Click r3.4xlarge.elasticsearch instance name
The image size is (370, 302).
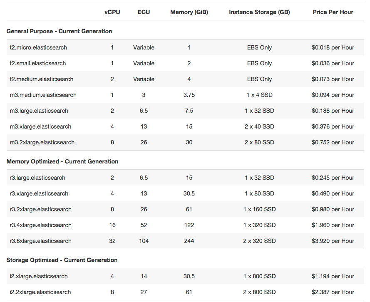[40, 225]
